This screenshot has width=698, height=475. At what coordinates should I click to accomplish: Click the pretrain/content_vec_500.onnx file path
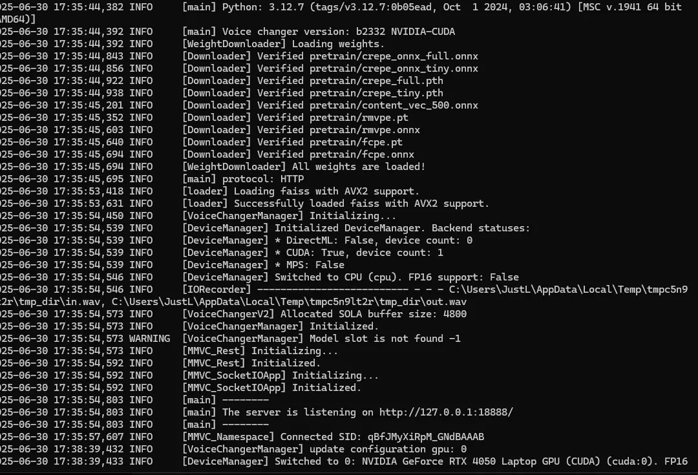point(394,105)
